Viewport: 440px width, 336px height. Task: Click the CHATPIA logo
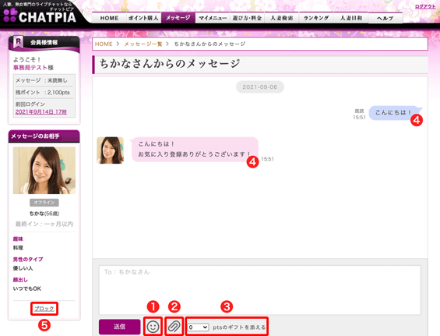39,16
